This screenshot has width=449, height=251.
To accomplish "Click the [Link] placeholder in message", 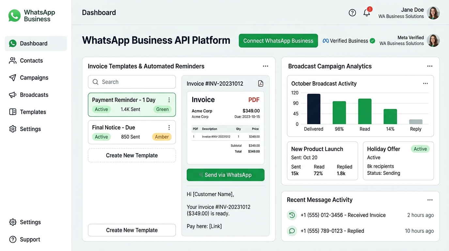I will [215, 226].
